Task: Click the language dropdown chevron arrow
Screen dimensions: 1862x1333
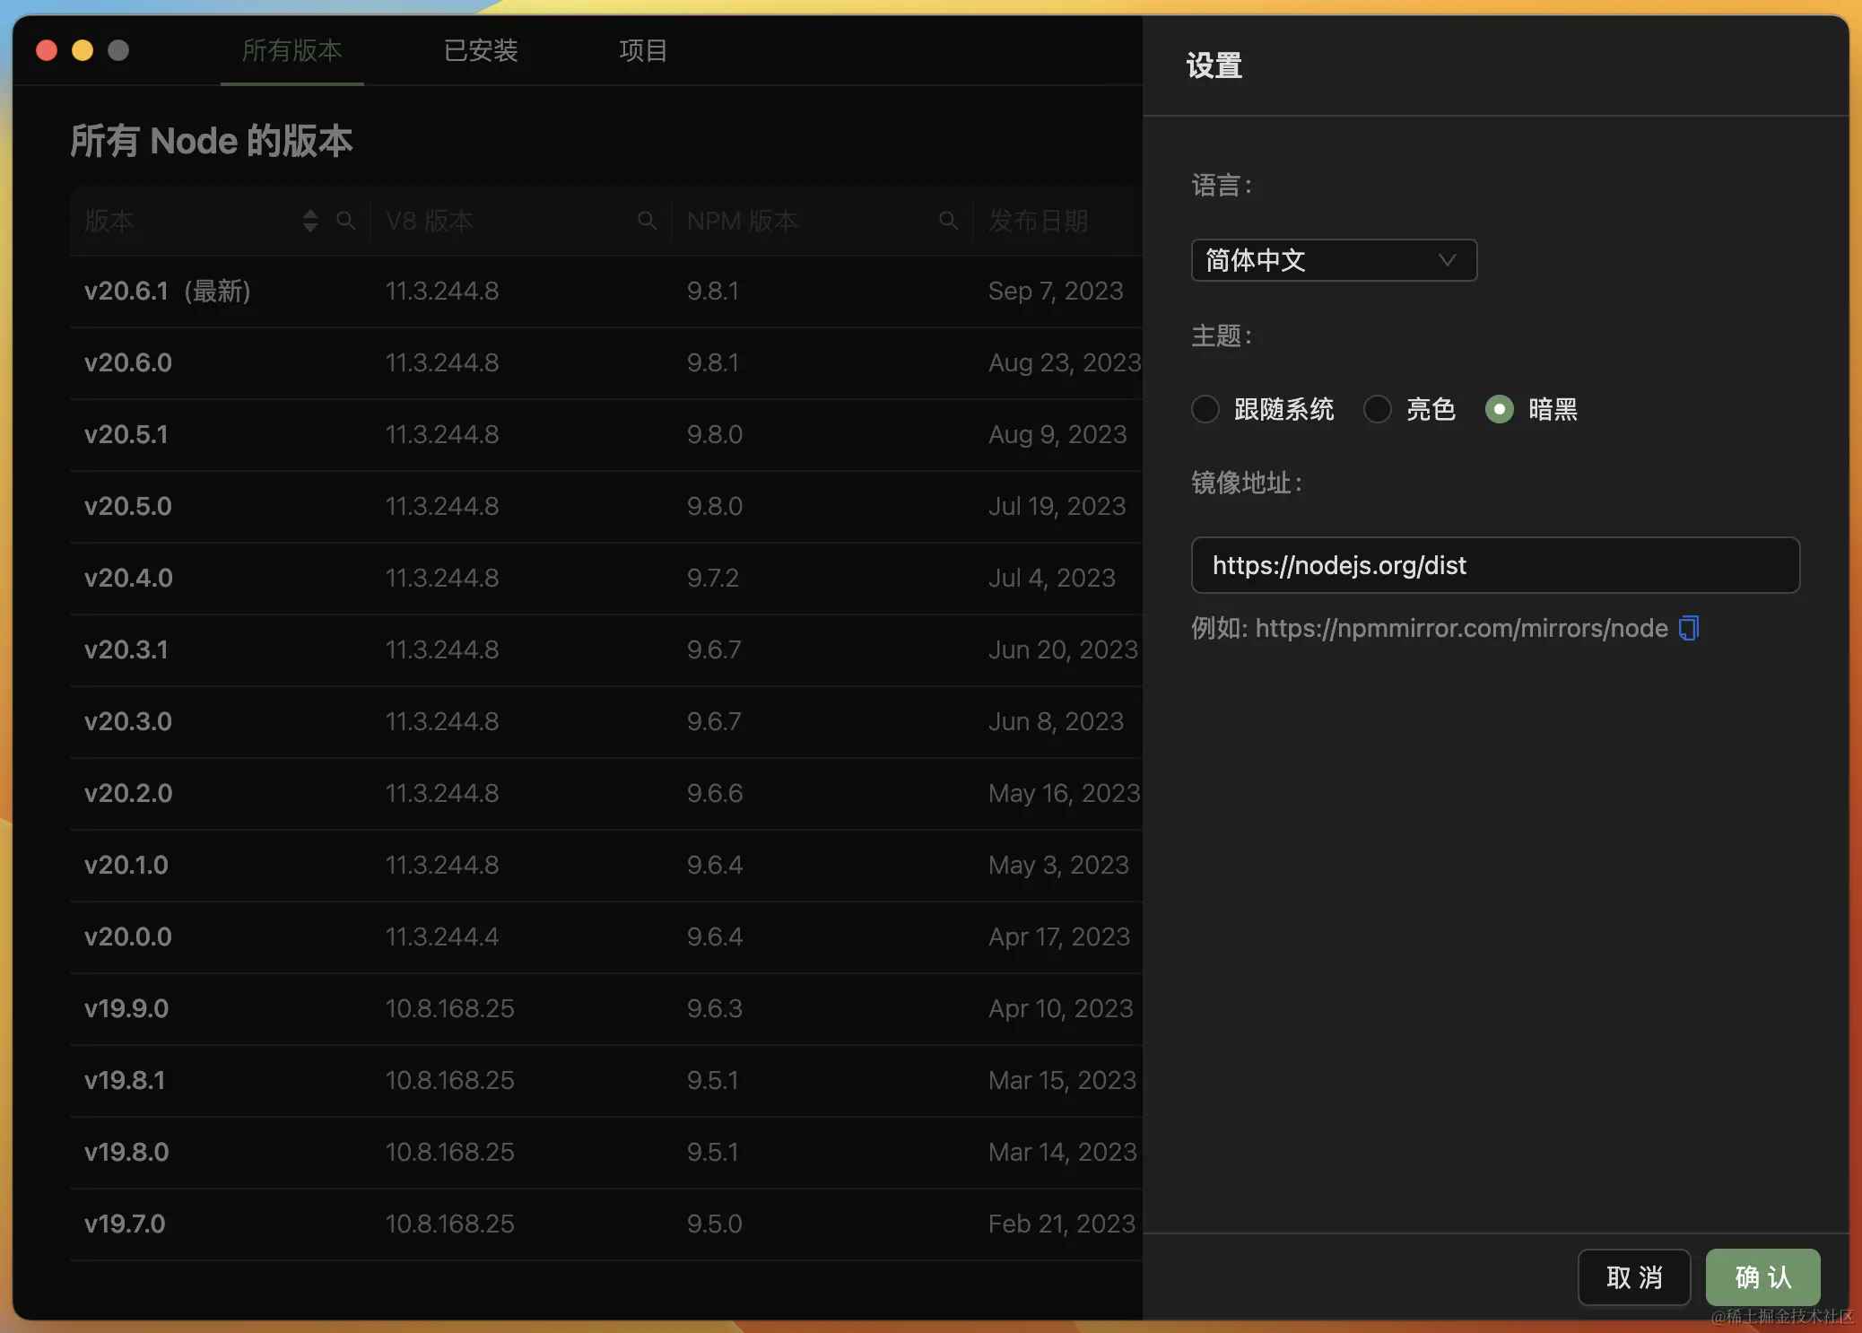Action: click(1447, 260)
